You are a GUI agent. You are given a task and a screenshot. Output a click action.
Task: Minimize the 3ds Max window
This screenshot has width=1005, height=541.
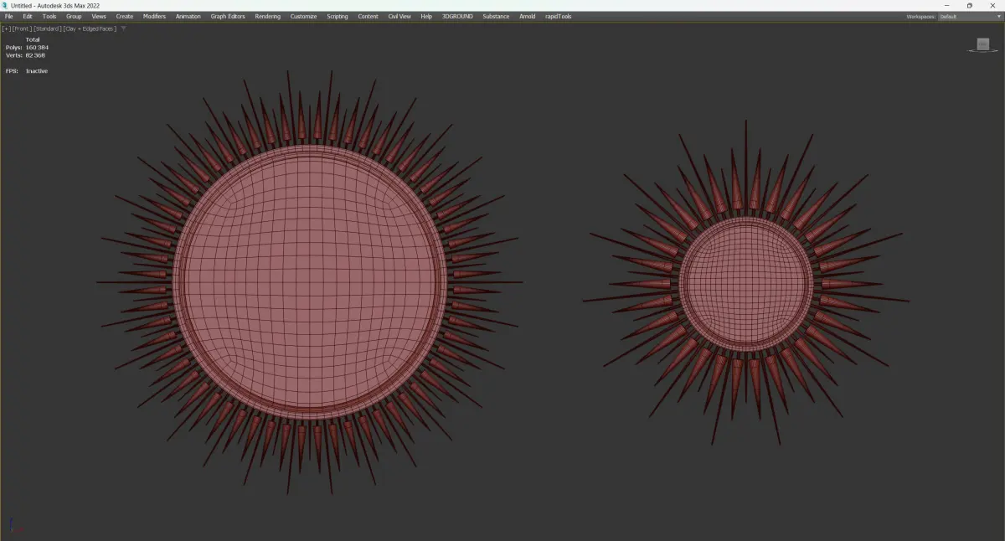pos(946,5)
